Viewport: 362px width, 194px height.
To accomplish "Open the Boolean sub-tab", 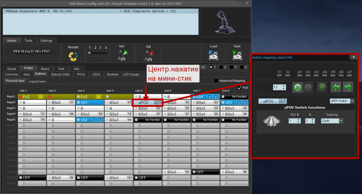I will point(113,74).
